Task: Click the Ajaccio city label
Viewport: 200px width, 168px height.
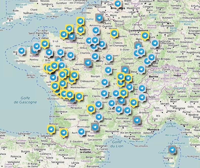Action: 168,158
